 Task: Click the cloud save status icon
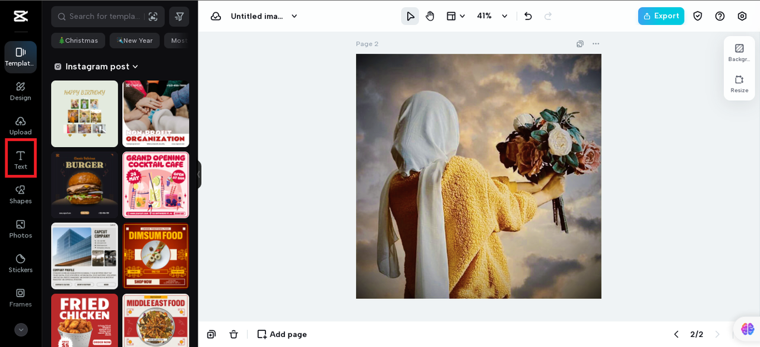click(x=216, y=16)
